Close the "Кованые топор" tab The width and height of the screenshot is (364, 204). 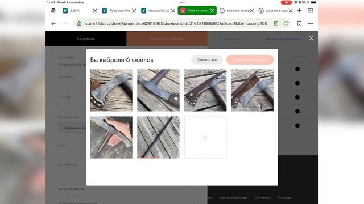pyautogui.click(x=251, y=11)
